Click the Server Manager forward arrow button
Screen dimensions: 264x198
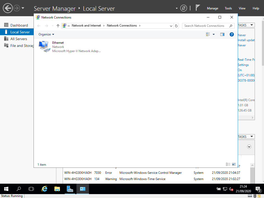tap(16, 8)
